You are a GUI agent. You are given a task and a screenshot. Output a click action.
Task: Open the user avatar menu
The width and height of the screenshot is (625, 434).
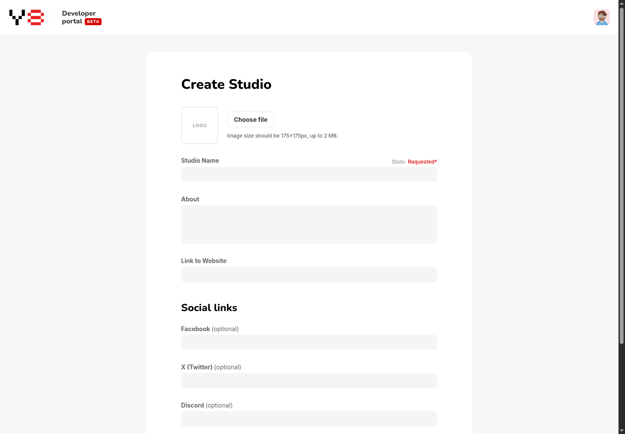click(602, 17)
